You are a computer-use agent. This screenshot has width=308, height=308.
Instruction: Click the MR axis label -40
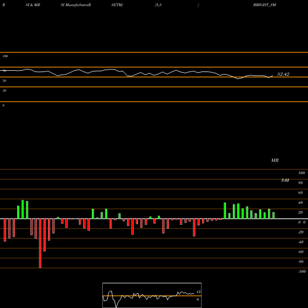[301, 242]
